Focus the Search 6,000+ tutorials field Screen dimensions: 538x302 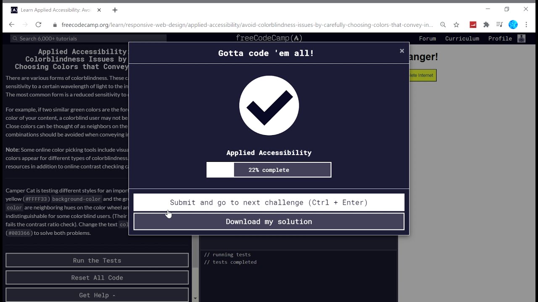click(x=89, y=38)
